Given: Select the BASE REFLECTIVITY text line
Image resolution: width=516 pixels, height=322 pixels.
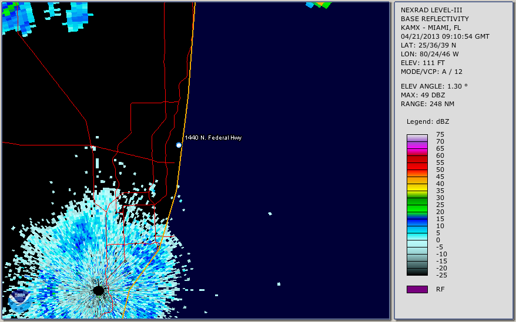Looking at the screenshot, I should pyautogui.click(x=435, y=19).
